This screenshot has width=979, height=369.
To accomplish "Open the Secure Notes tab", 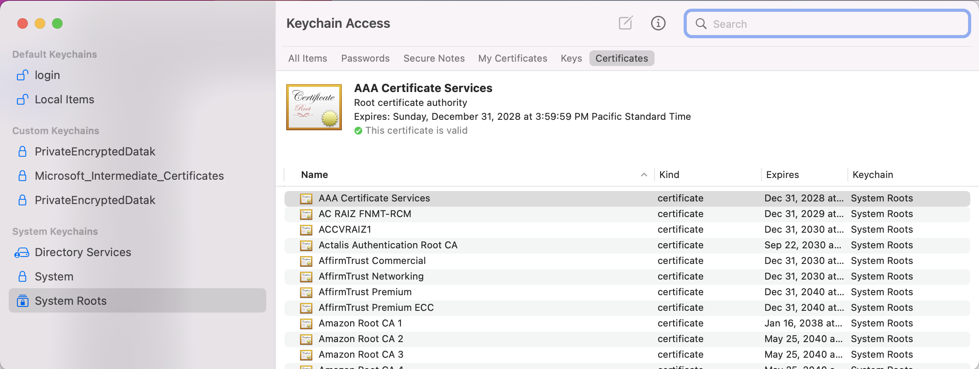I will [434, 58].
